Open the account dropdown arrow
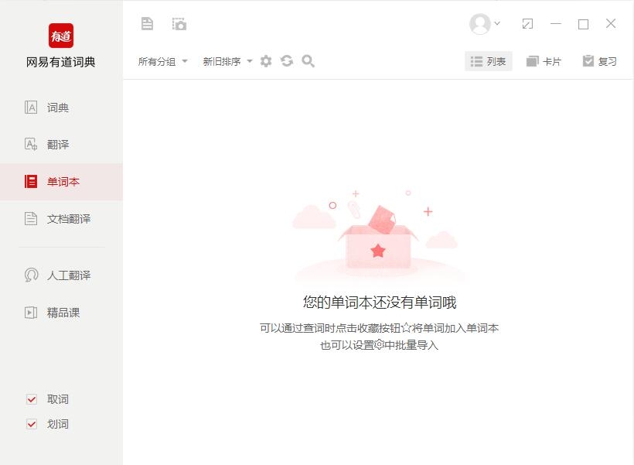This screenshot has height=465, width=634. click(497, 23)
